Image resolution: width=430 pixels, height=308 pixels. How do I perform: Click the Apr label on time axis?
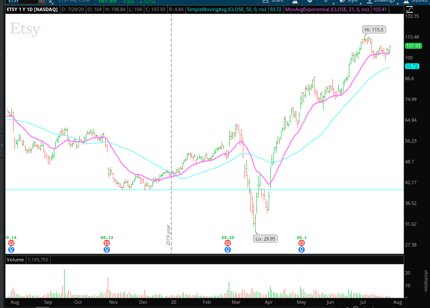[x=269, y=302]
